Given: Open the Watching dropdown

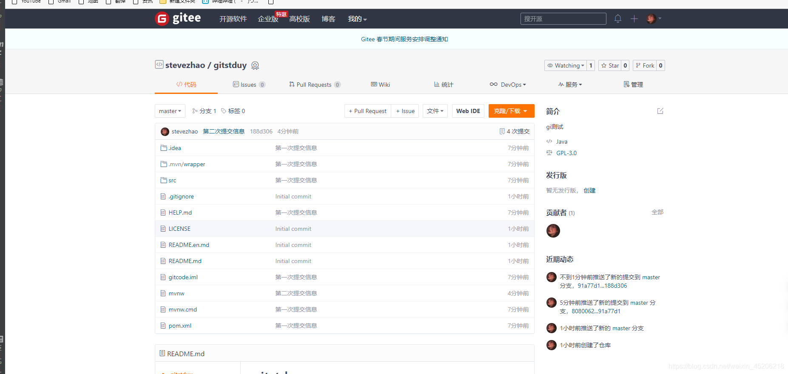Looking at the screenshot, I should click(x=565, y=65).
